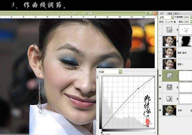192x135 pixels.
Task: Click the top hidden Curves adjustment layer icon
Action: point(169,30)
